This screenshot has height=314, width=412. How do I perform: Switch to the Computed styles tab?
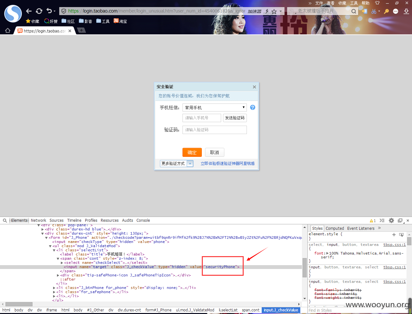click(x=335, y=229)
